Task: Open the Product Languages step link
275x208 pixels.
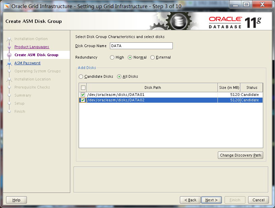Action: 32,47
